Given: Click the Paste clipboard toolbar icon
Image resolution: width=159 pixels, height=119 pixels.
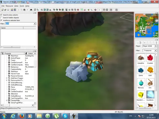Looking at the screenshot, I should click(24, 10).
